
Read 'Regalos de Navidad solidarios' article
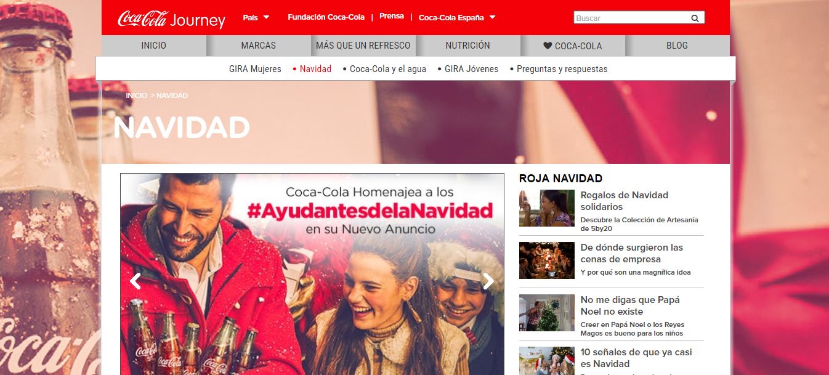(625, 201)
